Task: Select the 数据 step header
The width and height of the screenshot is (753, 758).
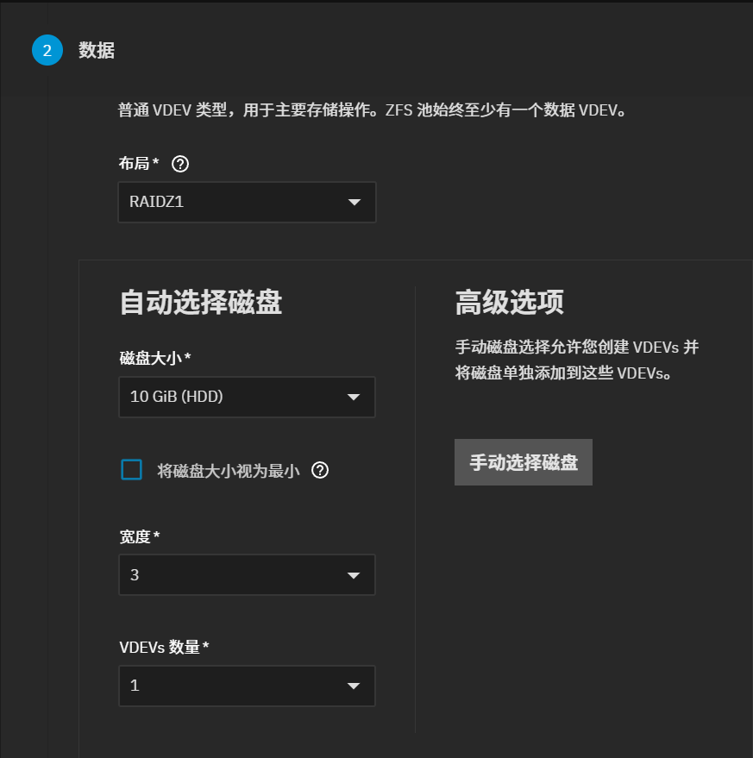Action: [x=97, y=51]
